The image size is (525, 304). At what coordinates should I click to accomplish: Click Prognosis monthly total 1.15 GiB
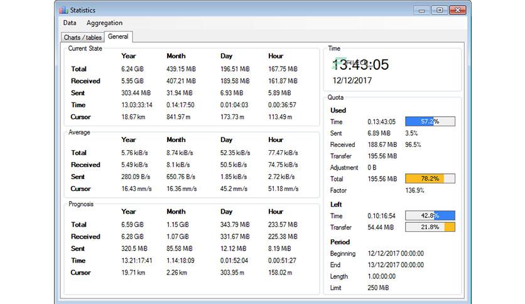tap(178, 225)
